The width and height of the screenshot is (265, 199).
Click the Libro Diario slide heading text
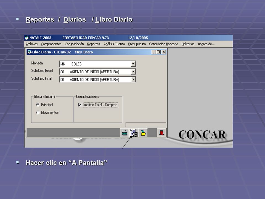pos(114,19)
